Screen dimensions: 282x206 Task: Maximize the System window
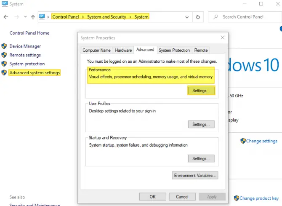(261, 4)
